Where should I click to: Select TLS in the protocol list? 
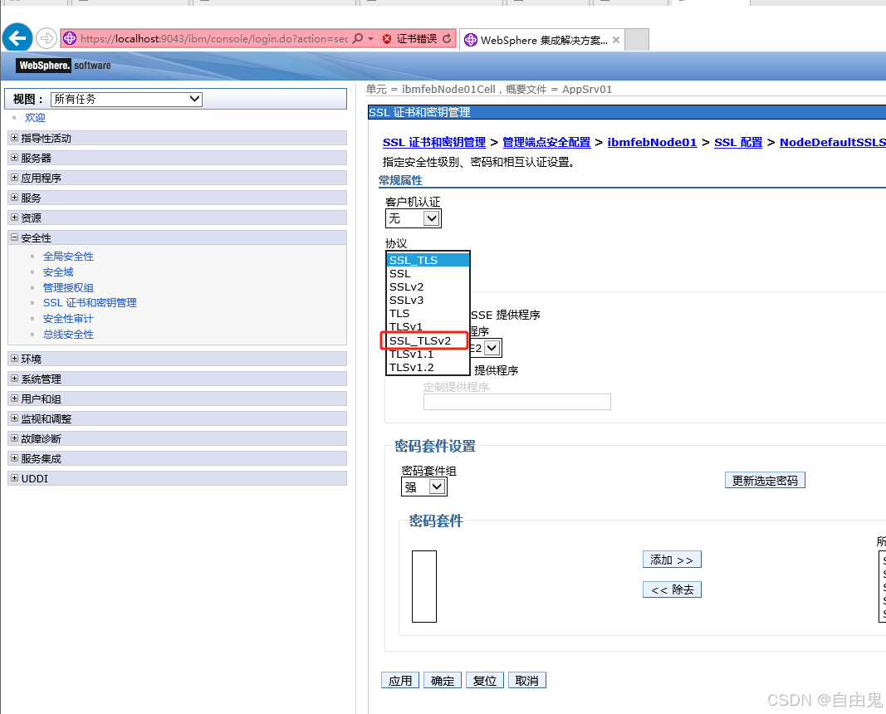[x=428, y=314]
